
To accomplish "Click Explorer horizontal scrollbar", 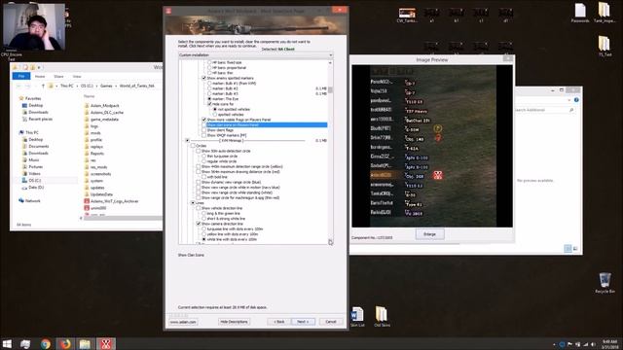I will point(124,218).
